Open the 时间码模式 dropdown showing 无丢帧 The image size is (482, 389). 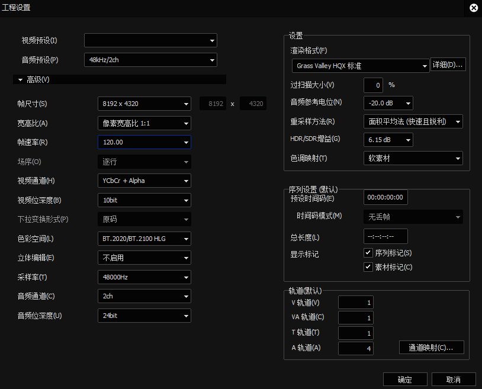click(413, 217)
